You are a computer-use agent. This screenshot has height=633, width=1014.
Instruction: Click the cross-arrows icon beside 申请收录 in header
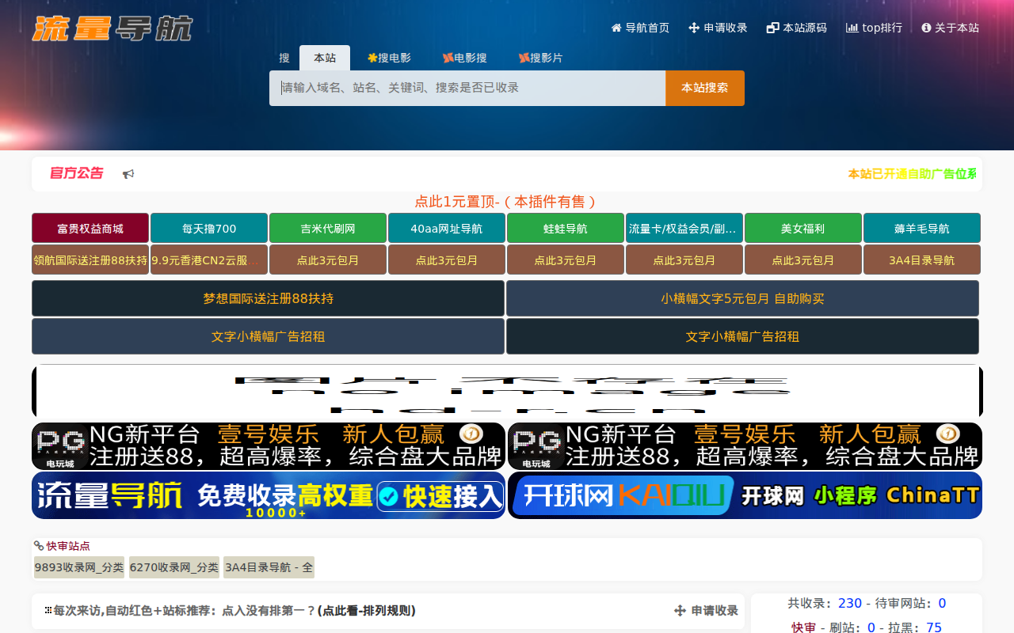tap(694, 28)
